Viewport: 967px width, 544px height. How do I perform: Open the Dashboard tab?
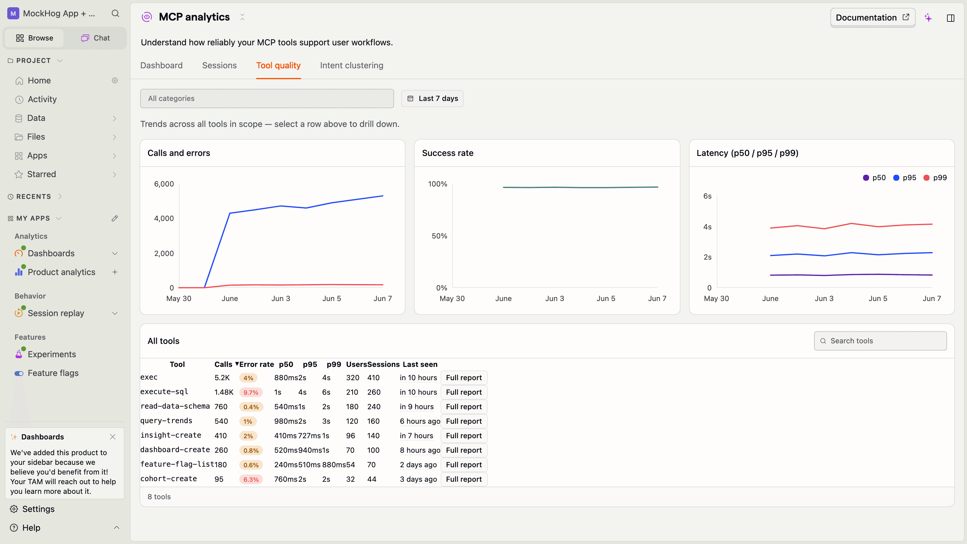[x=161, y=65]
